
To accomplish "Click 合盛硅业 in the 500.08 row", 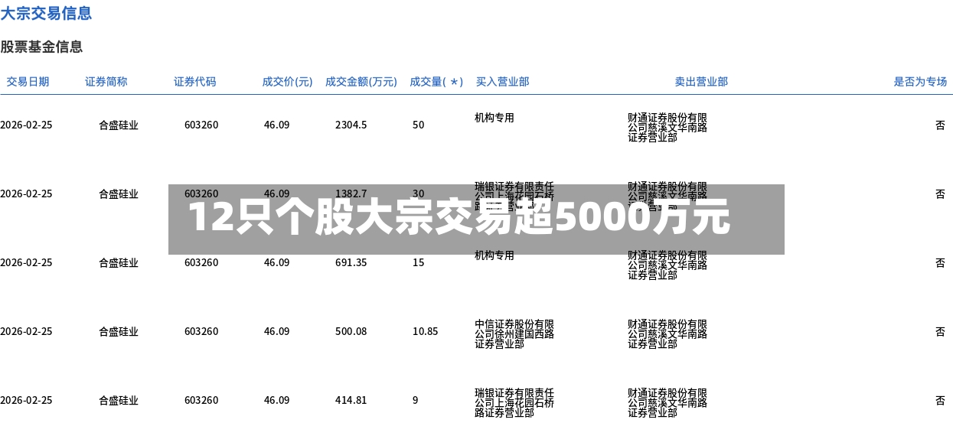I will (119, 331).
